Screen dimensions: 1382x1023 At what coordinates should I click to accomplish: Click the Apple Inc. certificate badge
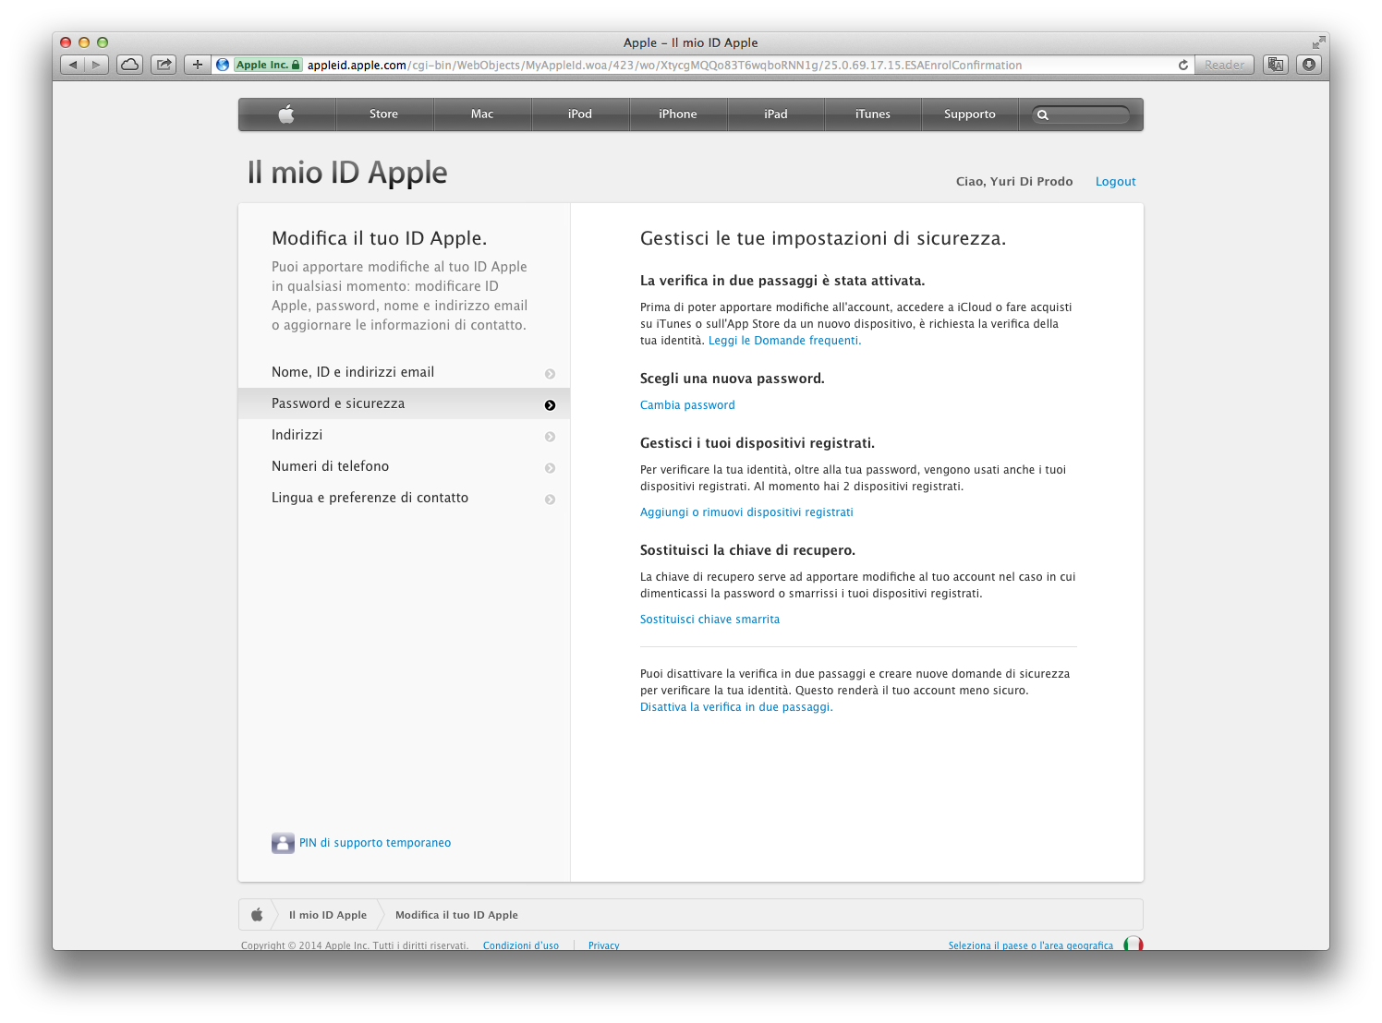click(268, 65)
